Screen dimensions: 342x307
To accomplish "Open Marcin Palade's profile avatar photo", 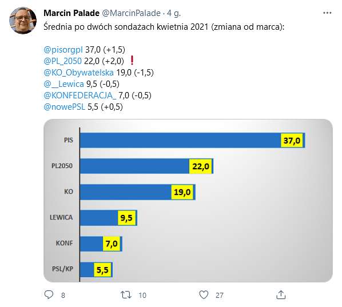I will (23, 20).
